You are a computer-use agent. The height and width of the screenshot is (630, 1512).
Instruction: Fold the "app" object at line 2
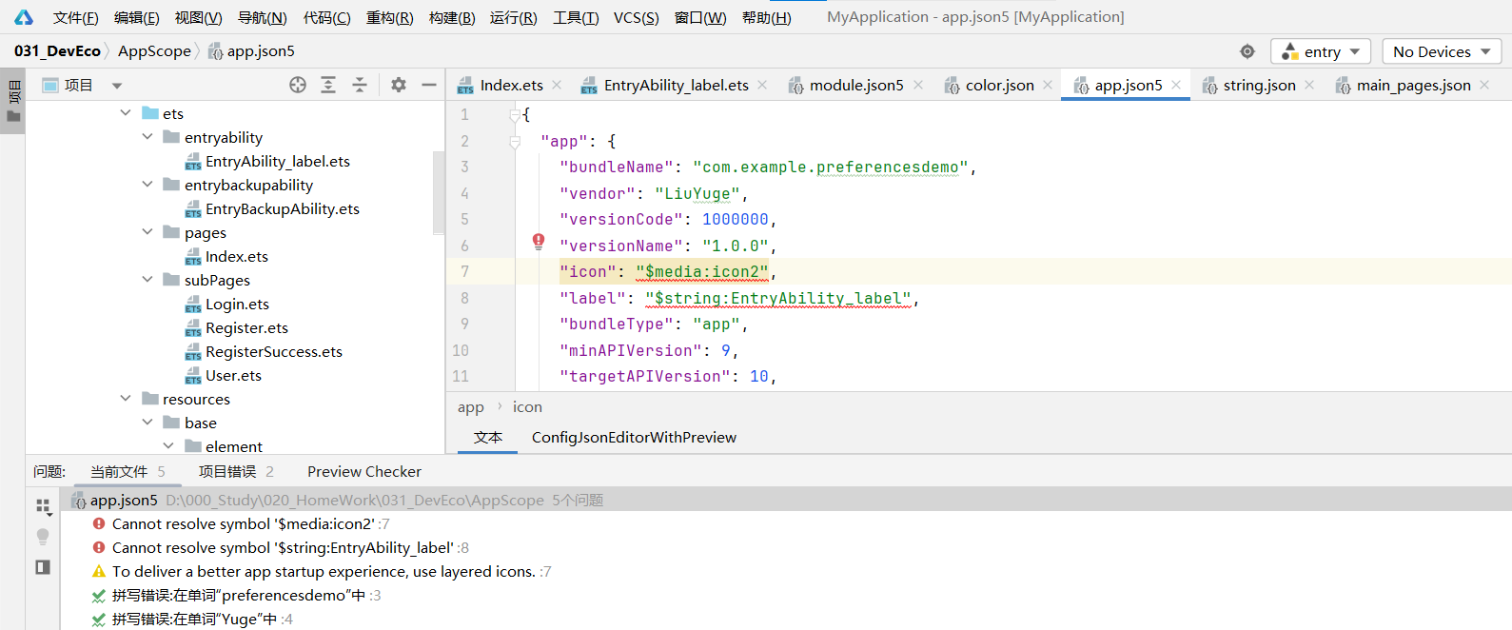[x=515, y=142]
